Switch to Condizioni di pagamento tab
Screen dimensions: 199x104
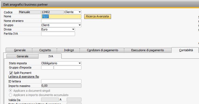102,50
